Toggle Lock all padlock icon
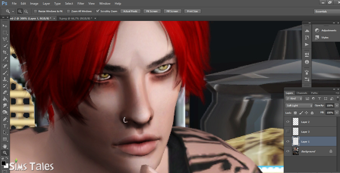The image size is (340, 173). 312,113
